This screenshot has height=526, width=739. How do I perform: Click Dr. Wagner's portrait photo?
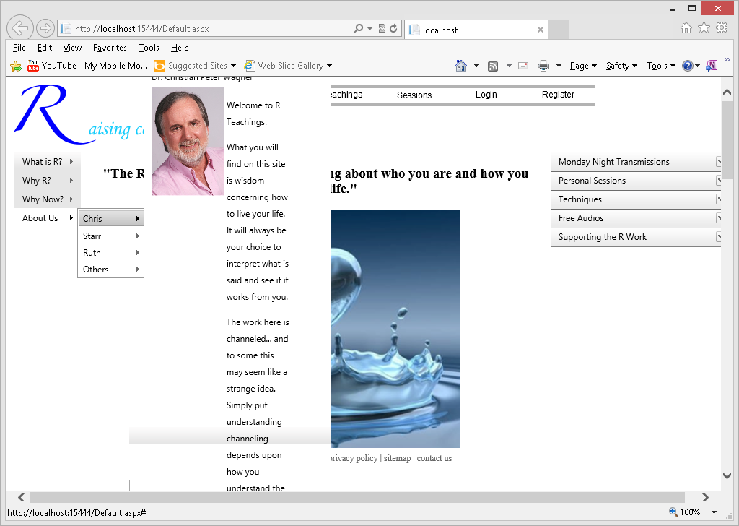click(x=188, y=142)
